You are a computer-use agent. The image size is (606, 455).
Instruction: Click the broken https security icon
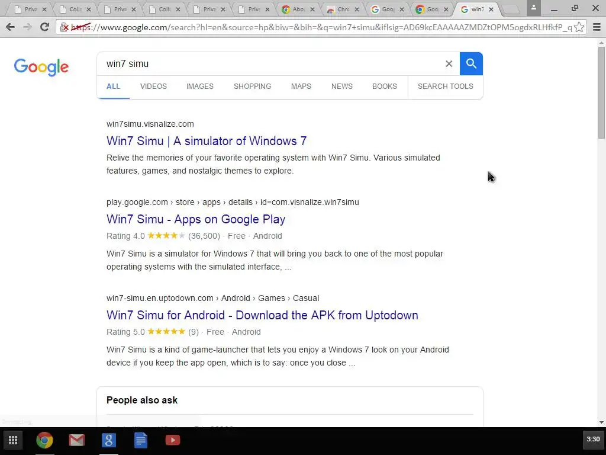tap(64, 27)
